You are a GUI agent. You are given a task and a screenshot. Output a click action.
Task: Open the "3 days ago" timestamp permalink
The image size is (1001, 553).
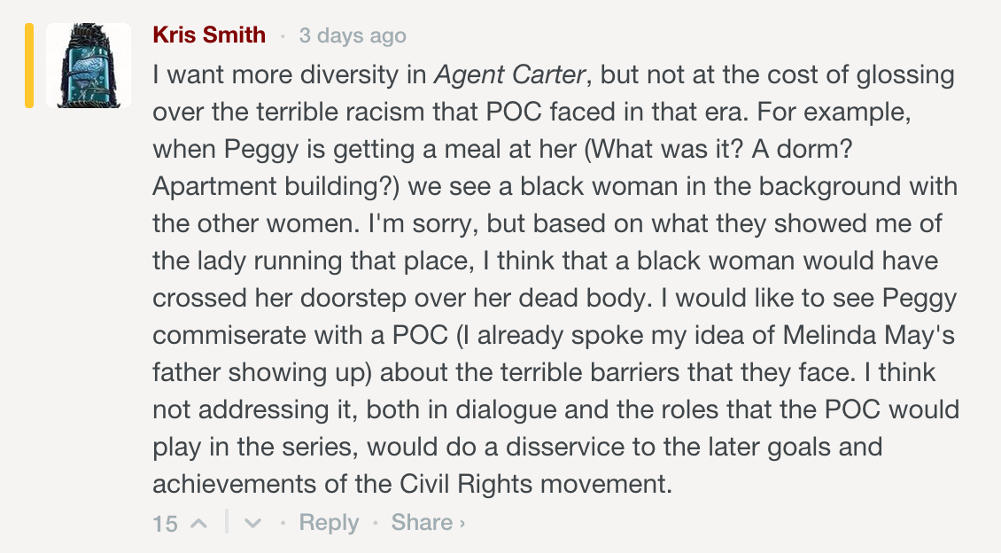(x=353, y=36)
